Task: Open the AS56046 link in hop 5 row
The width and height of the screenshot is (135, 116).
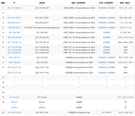Action: (102, 28)
